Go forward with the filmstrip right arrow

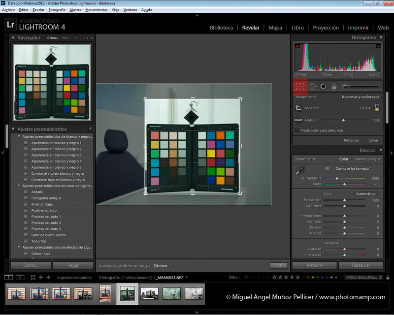click(x=48, y=277)
